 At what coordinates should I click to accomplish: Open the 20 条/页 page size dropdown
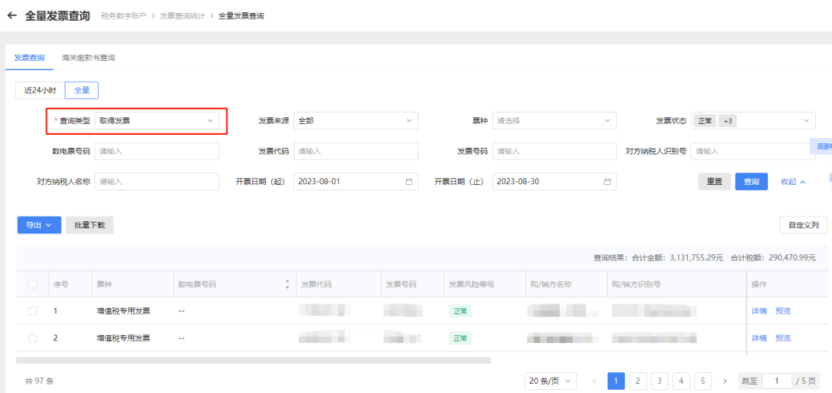[551, 381]
